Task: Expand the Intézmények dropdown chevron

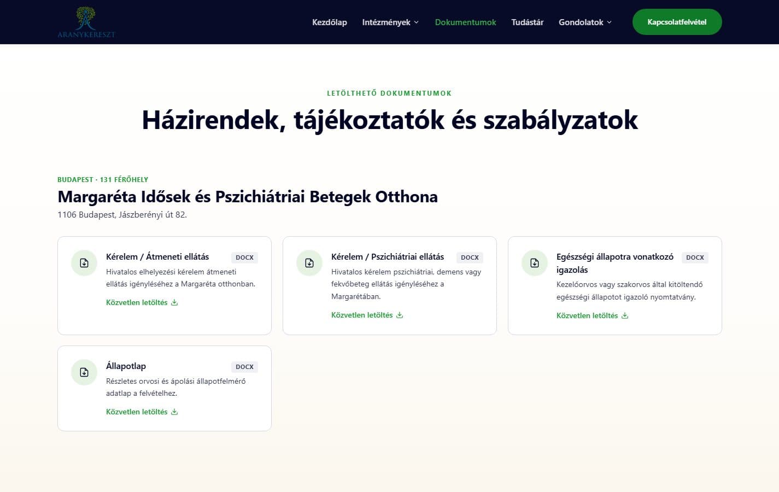Action: coord(416,22)
